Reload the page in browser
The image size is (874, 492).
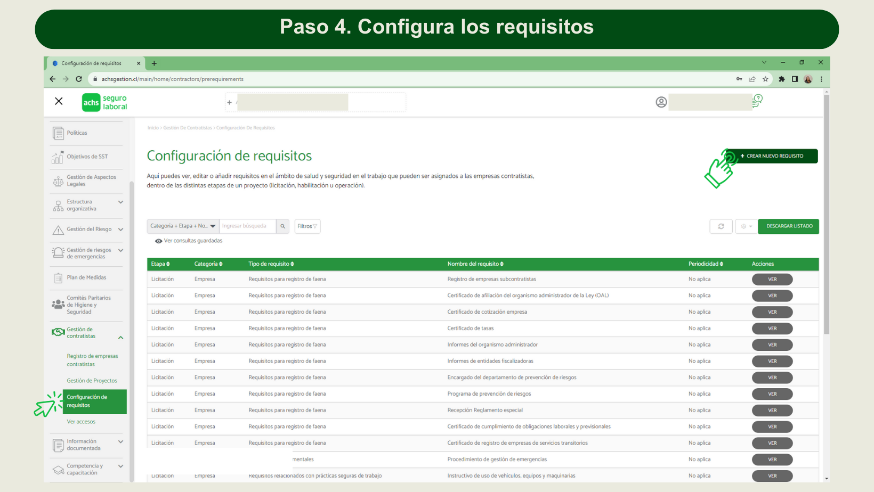(x=79, y=79)
